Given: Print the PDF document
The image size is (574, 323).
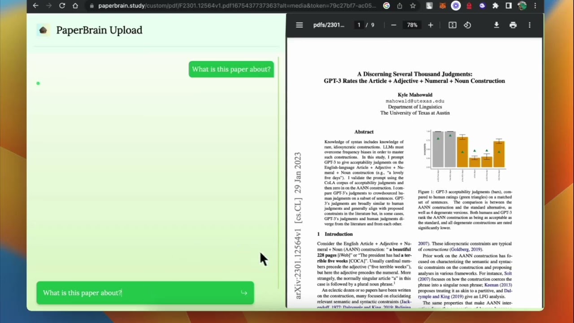Looking at the screenshot, I should coord(513,25).
